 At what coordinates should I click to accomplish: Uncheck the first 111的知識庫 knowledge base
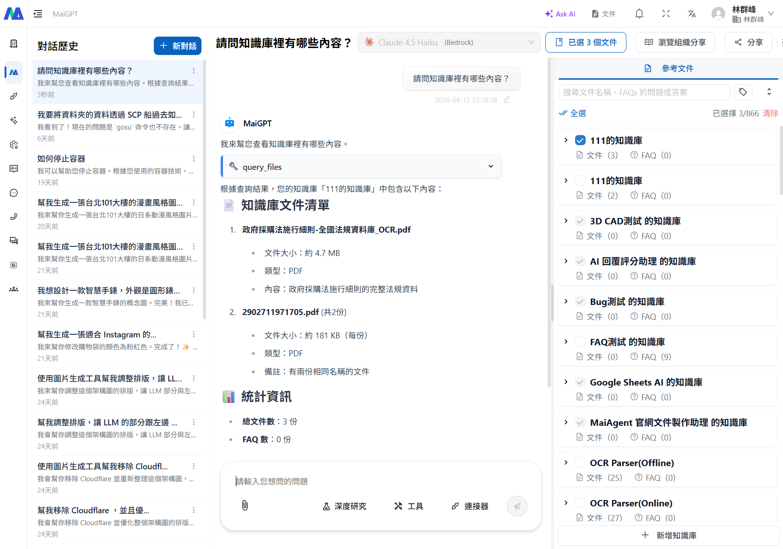[x=580, y=140]
